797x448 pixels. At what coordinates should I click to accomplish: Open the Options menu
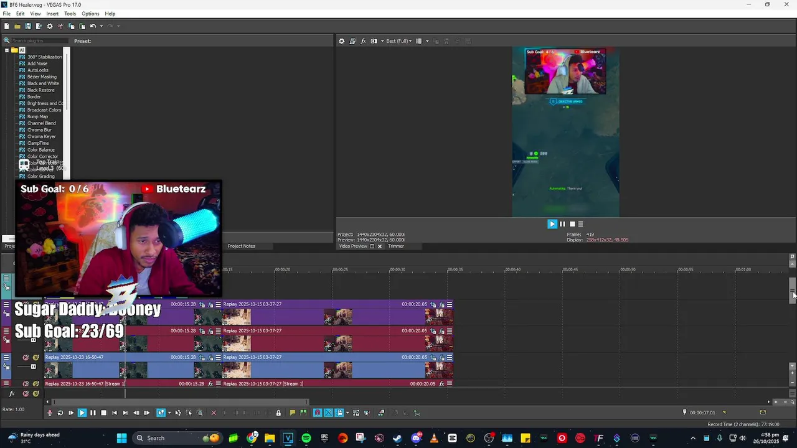pyautogui.click(x=90, y=14)
